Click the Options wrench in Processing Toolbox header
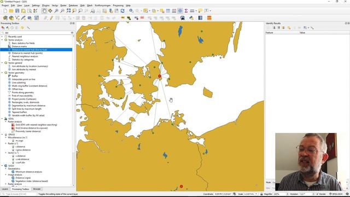This screenshot has height=197, width=350. (28, 28)
